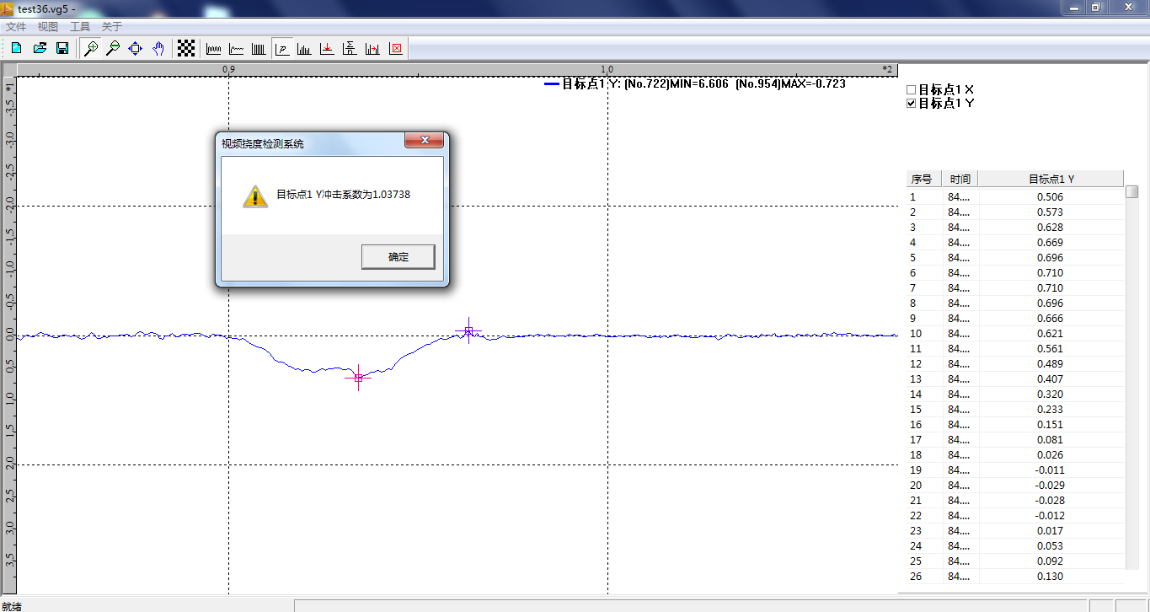Click the 0.9 label on top ruler

click(x=228, y=69)
